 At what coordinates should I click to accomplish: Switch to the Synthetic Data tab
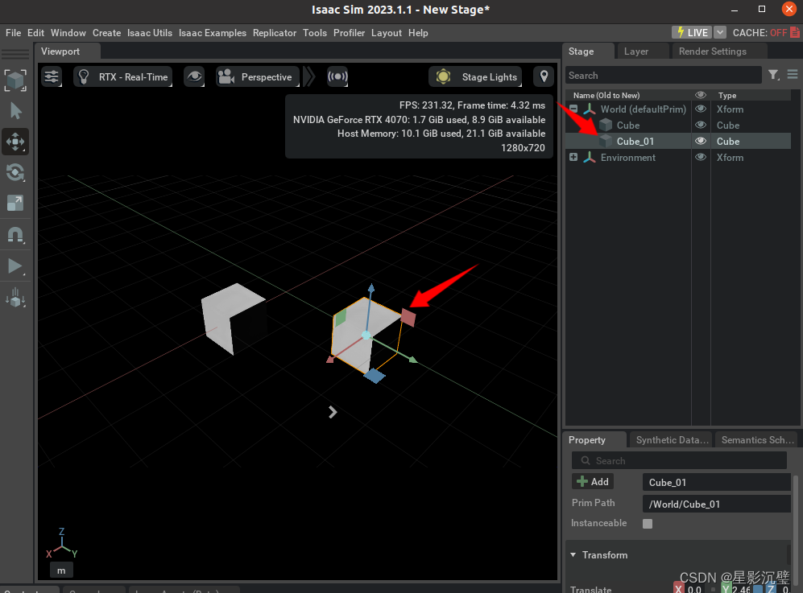(x=672, y=440)
